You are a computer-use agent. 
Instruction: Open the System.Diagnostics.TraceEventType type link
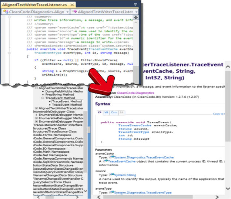point(143,193)
